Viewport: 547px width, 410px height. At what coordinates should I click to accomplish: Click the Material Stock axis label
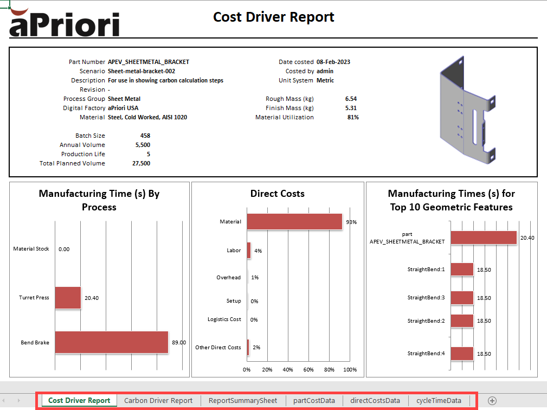(x=31, y=249)
